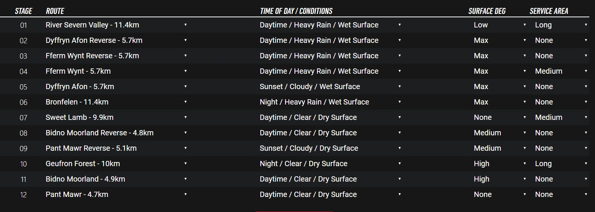The image size is (595, 212).
Task: Select stage 08 surface degradation Medium dropdown
Action: [500, 133]
